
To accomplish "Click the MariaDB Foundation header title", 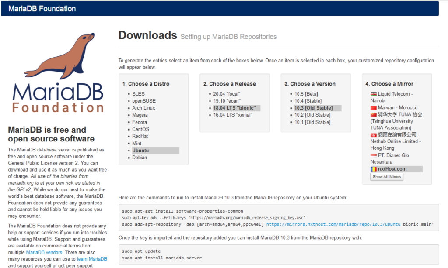I will [42, 8].
